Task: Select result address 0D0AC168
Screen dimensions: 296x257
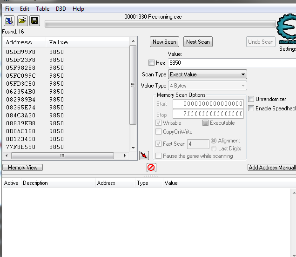Action: pos(21,131)
